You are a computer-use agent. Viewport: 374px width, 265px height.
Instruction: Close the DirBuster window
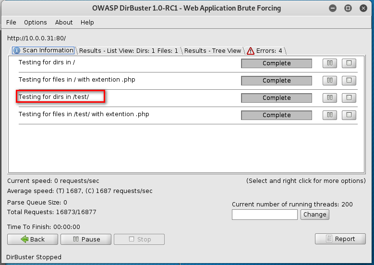click(x=363, y=8)
